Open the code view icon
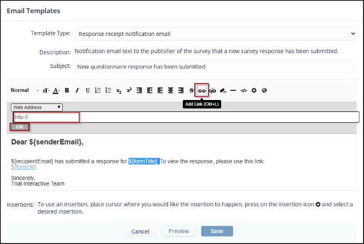Screen dimensions: 364x244 point(243,90)
